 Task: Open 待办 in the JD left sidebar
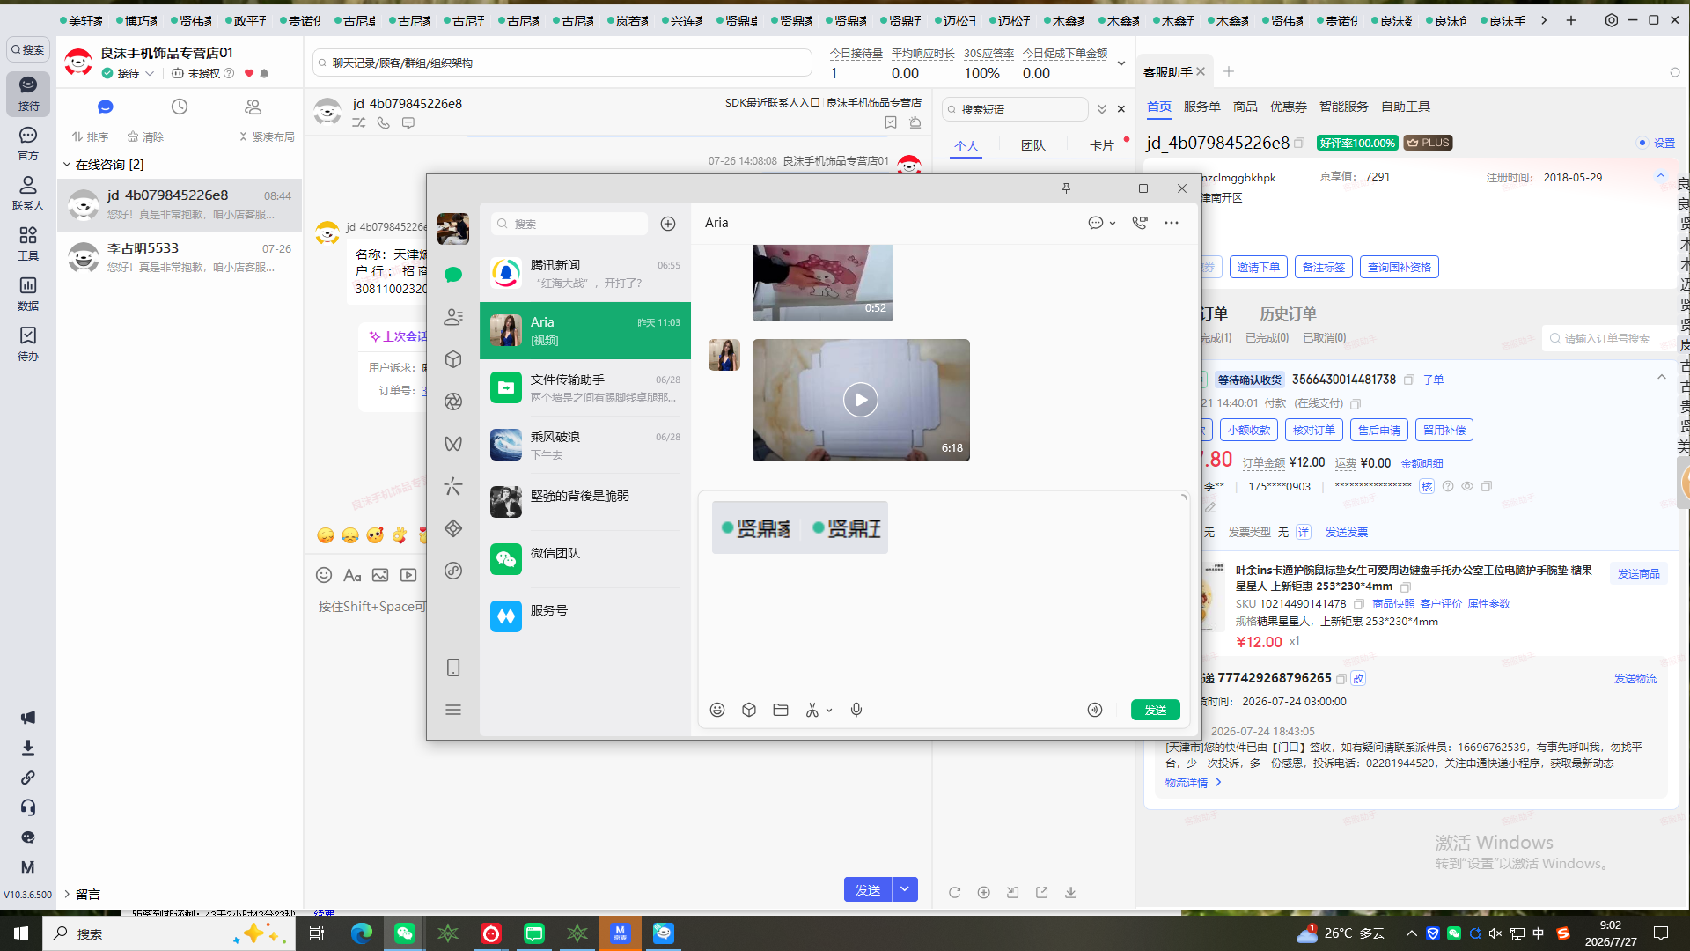pos(28,343)
